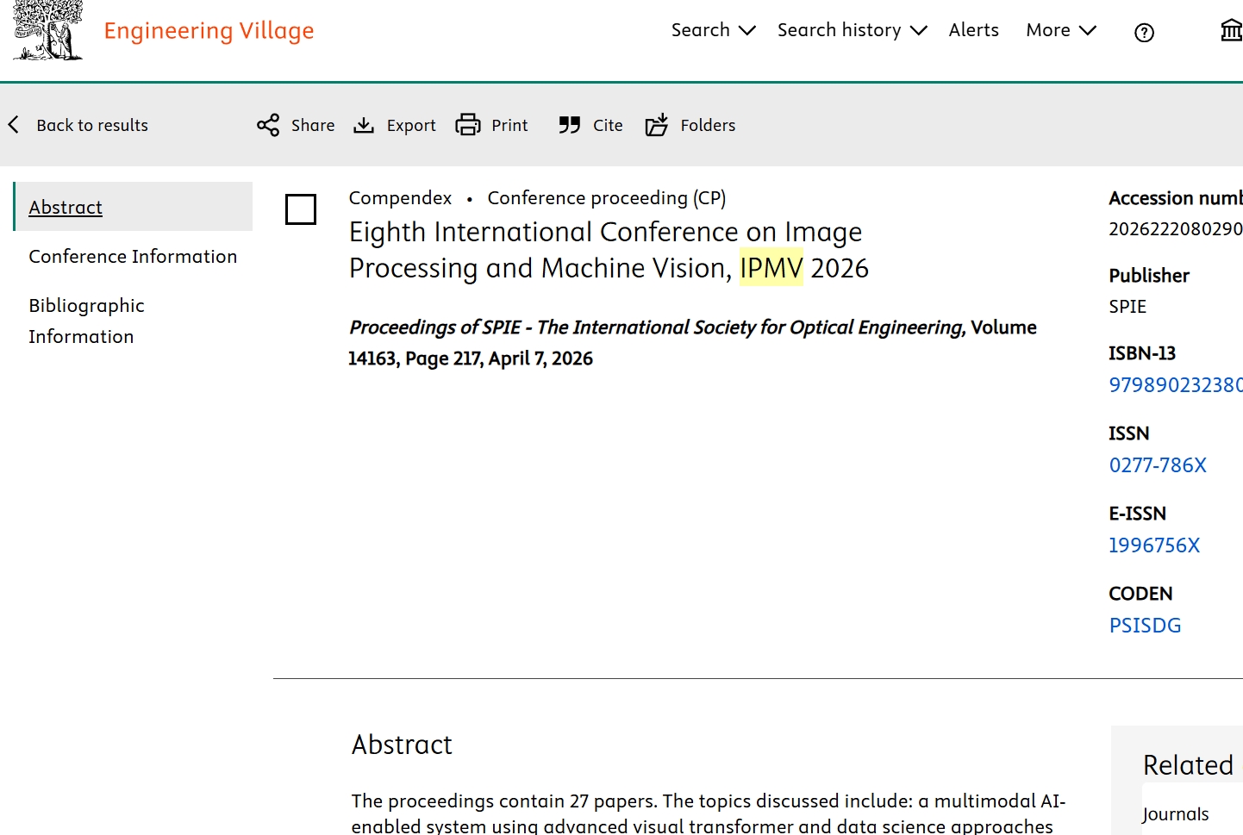1243x835 pixels.
Task: Click the Elsevier tree logo
Action: point(48,30)
